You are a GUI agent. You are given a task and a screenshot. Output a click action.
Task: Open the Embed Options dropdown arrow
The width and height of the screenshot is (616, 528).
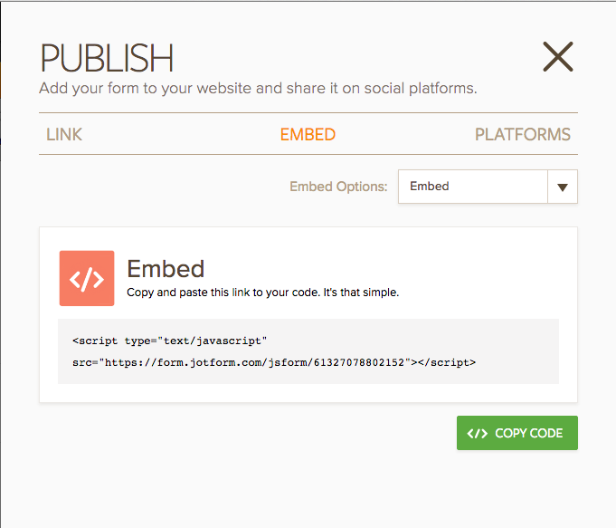(x=562, y=187)
